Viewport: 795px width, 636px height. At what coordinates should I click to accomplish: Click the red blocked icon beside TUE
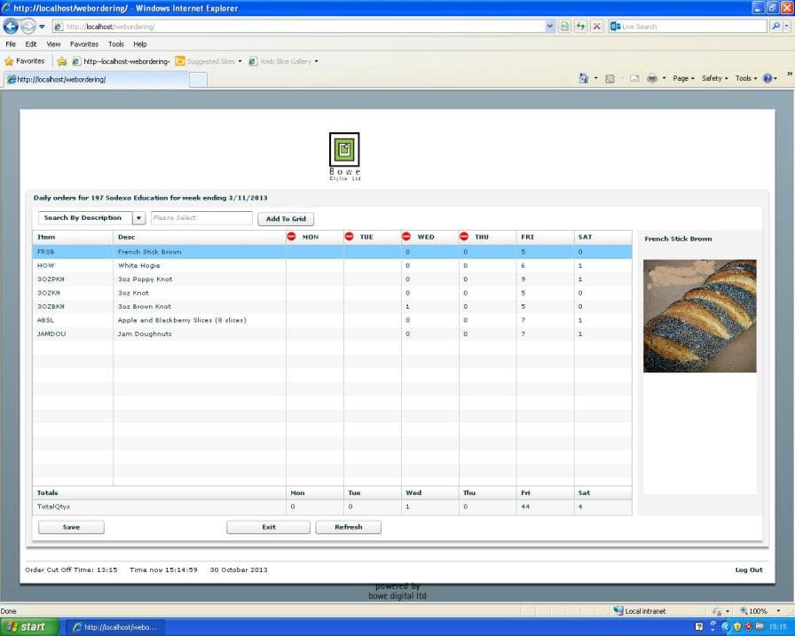pos(349,237)
